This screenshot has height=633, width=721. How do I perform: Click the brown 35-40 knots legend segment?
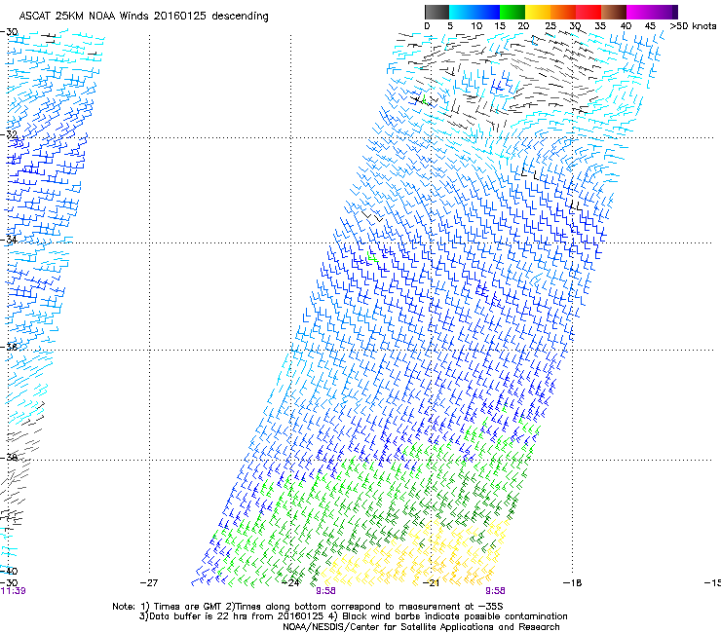point(614,12)
